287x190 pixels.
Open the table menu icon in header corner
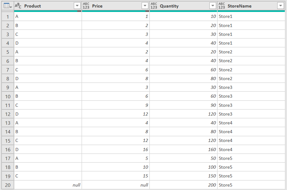tap(8, 6)
